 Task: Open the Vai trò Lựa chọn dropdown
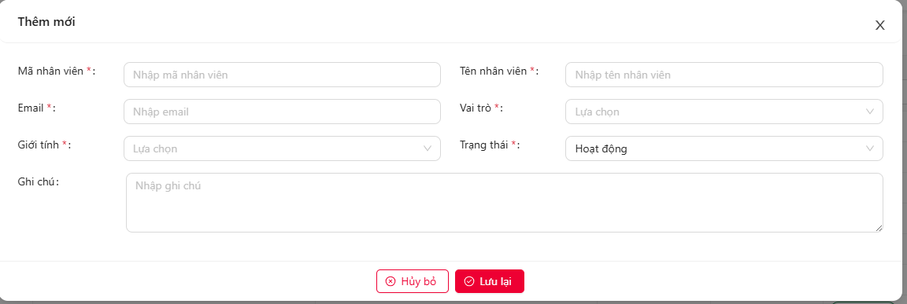[724, 112]
